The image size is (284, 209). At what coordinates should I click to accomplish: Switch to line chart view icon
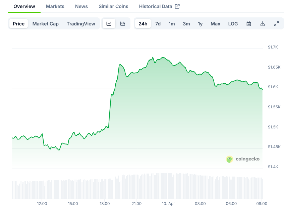pyautogui.click(x=109, y=24)
